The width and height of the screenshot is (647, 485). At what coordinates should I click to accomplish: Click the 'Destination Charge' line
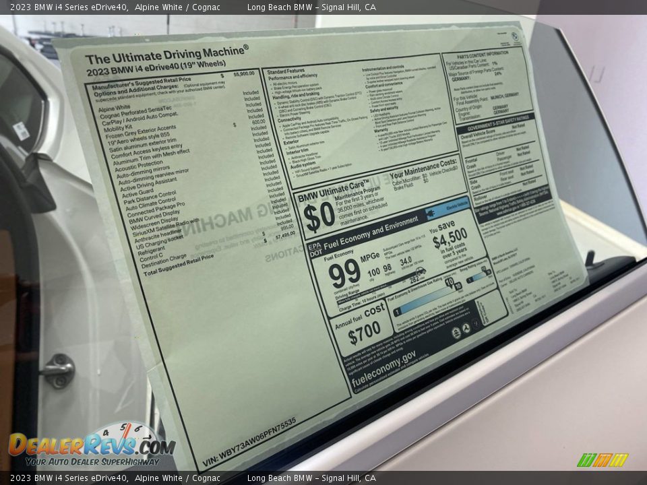164,261
